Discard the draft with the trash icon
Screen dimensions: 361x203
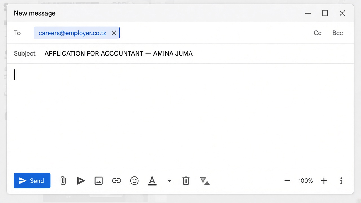coord(186,181)
